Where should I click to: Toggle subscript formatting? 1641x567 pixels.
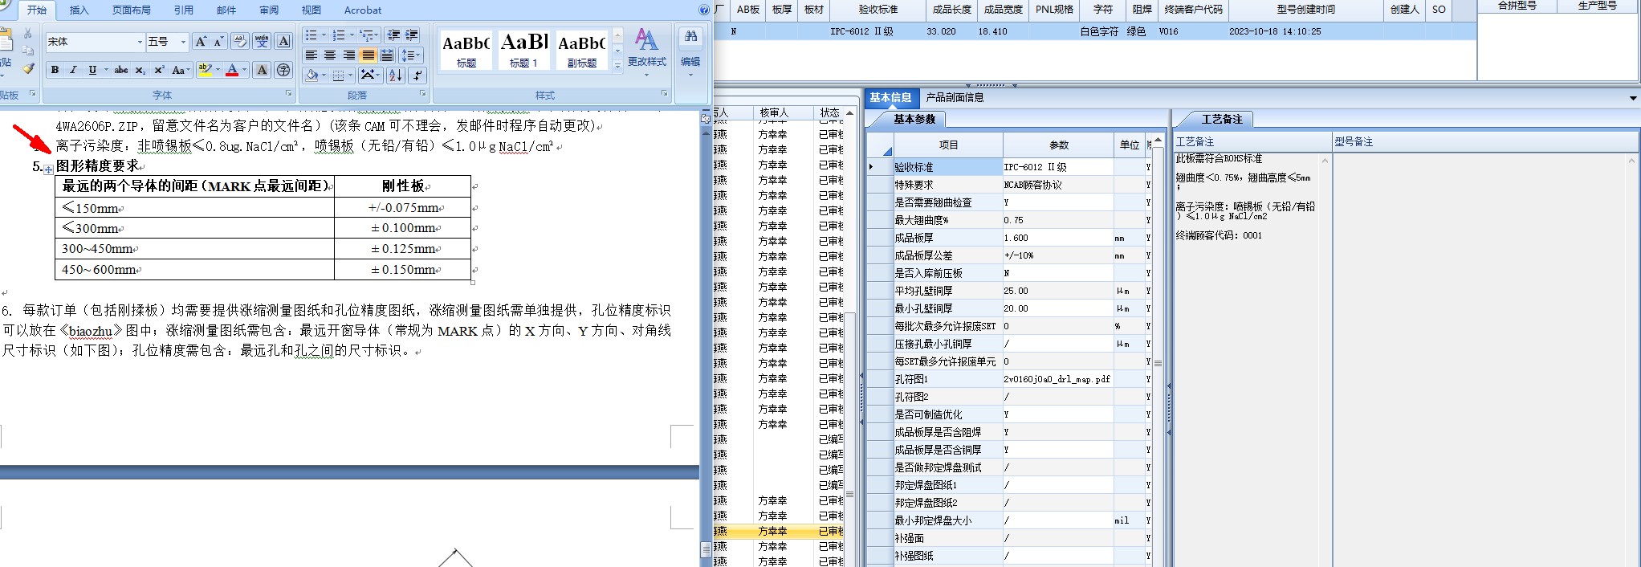pyautogui.click(x=140, y=71)
